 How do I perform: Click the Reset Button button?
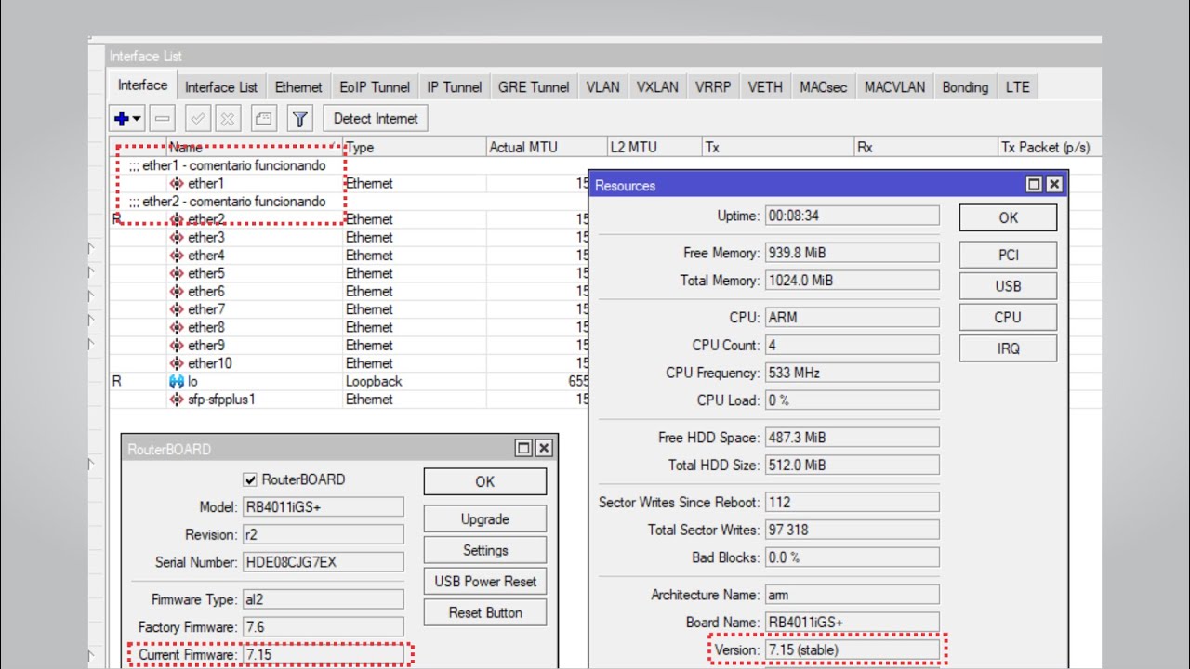coord(485,612)
